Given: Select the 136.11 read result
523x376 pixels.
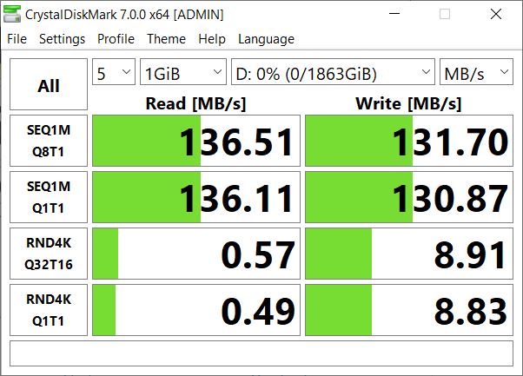Looking at the screenshot, I should (x=196, y=197).
